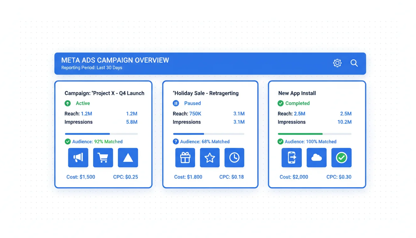
Task: Select the megaphone announcement icon
Action: [x=78, y=158]
